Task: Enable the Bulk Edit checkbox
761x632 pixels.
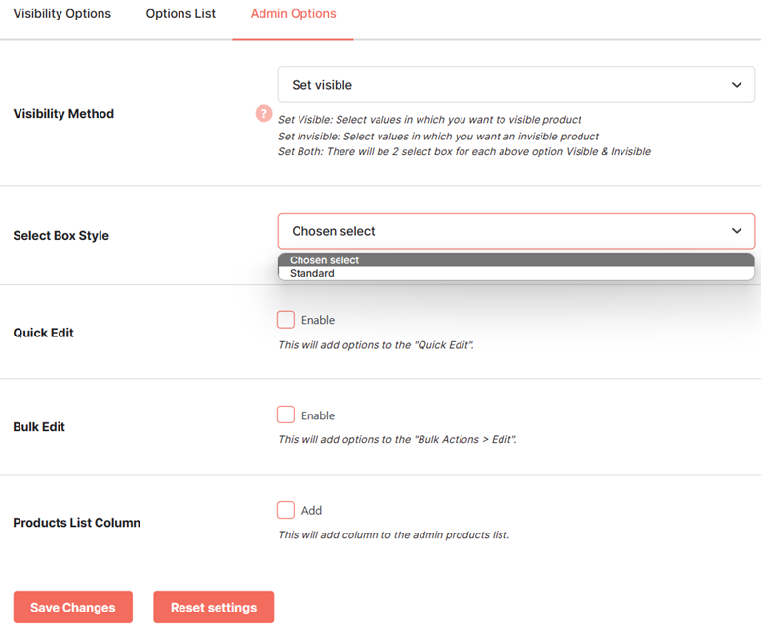Action: coord(285,415)
